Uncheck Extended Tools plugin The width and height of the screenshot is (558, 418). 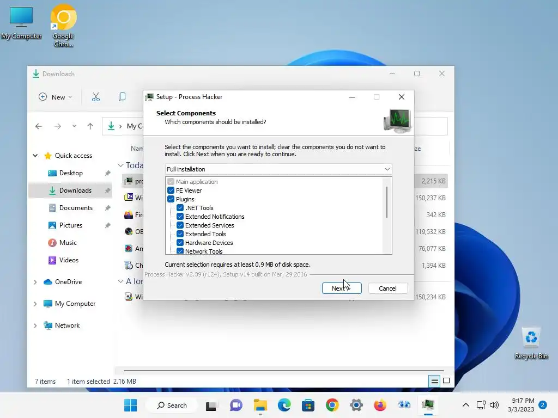[180, 234]
